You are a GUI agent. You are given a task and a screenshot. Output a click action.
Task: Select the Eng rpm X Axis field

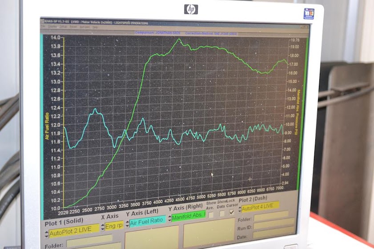click(x=114, y=225)
